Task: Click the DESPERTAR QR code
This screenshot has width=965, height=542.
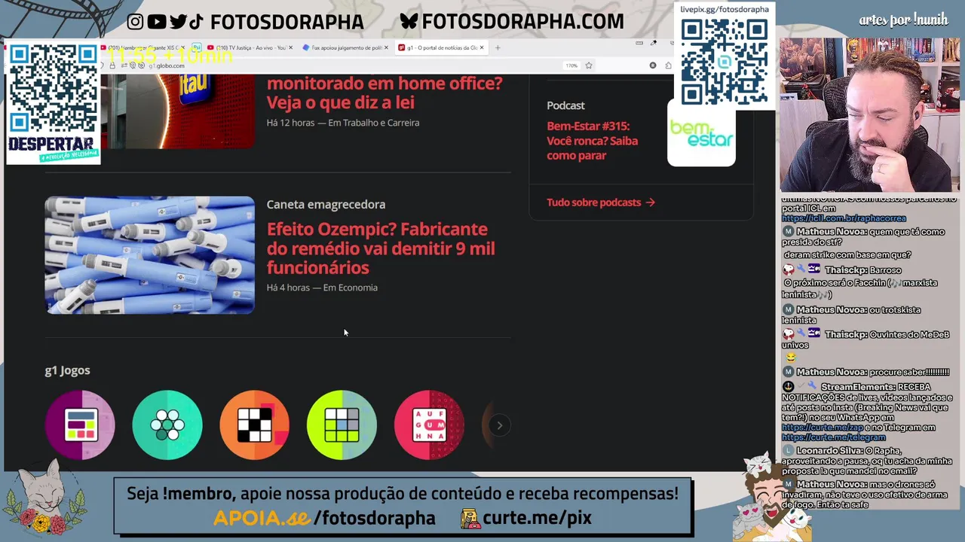Action: pos(53,87)
